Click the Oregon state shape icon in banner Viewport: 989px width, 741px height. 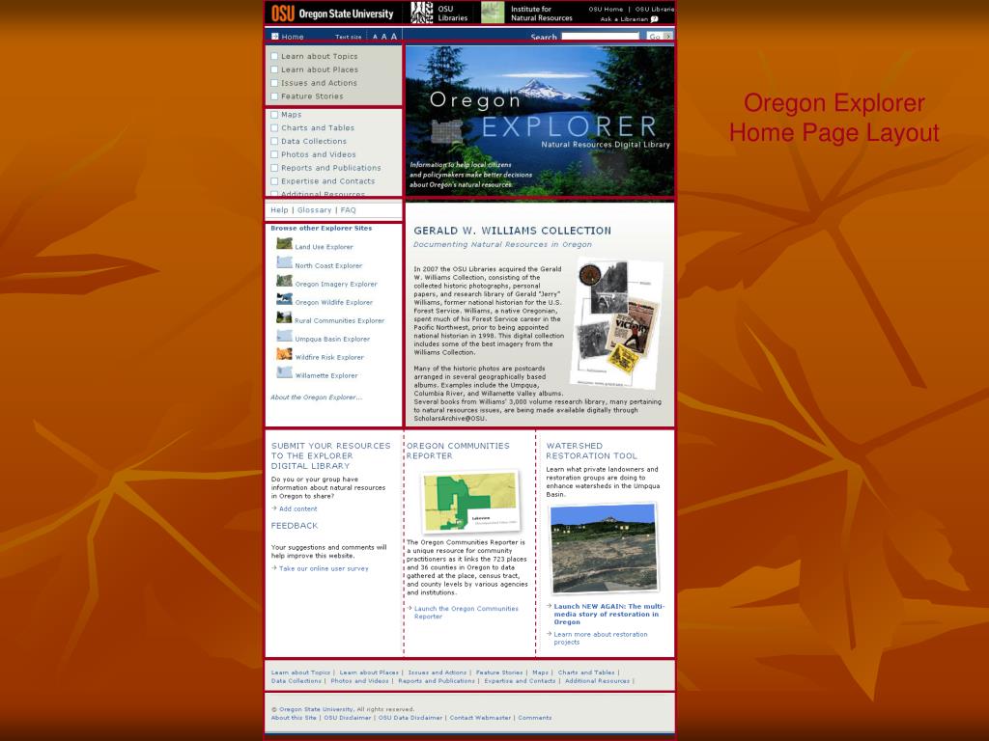447,131
